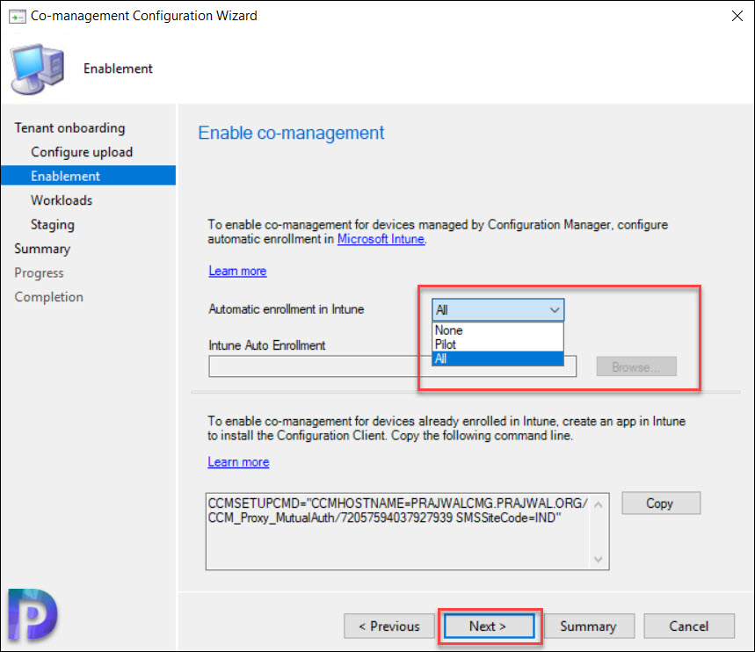
Task: Click Learn more under Configuration Client text
Action: [x=238, y=462]
